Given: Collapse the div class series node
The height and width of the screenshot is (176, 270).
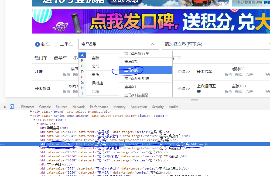Looking at the screenshot, I should [31, 116].
